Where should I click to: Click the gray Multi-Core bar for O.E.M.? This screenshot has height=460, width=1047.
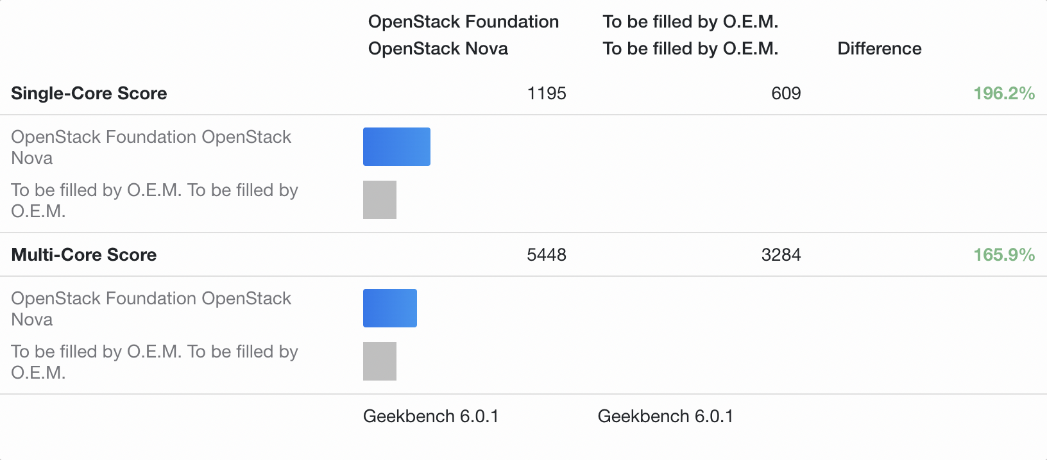(x=380, y=361)
